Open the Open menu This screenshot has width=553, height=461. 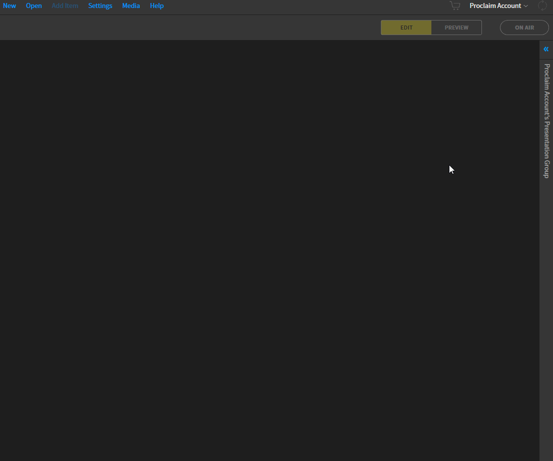pos(34,6)
